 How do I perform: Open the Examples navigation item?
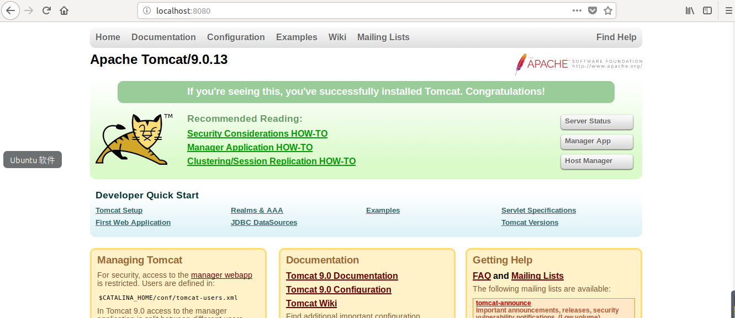(x=297, y=37)
